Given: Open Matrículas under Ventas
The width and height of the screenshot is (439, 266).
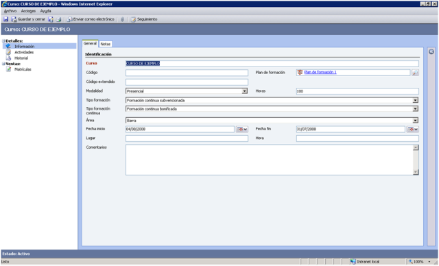Looking at the screenshot, I should point(23,69).
